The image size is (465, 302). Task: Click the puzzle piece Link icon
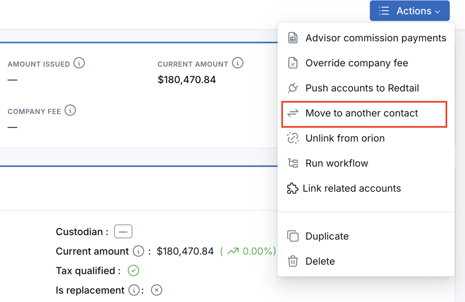(292, 188)
